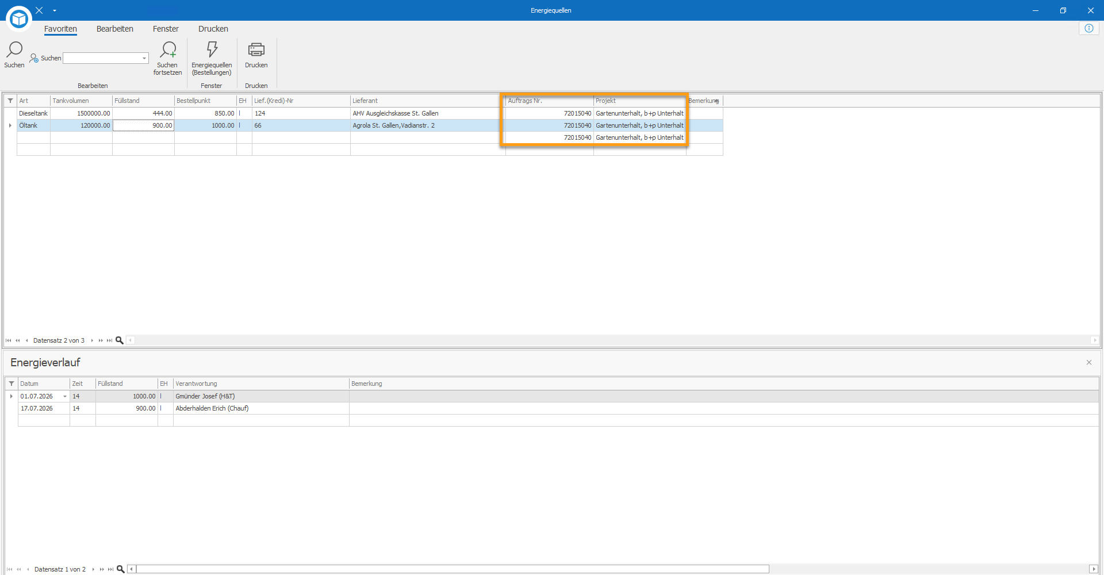This screenshot has width=1104, height=575.
Task: Click right arrow of upper grid scrollbar
Action: tap(1095, 340)
